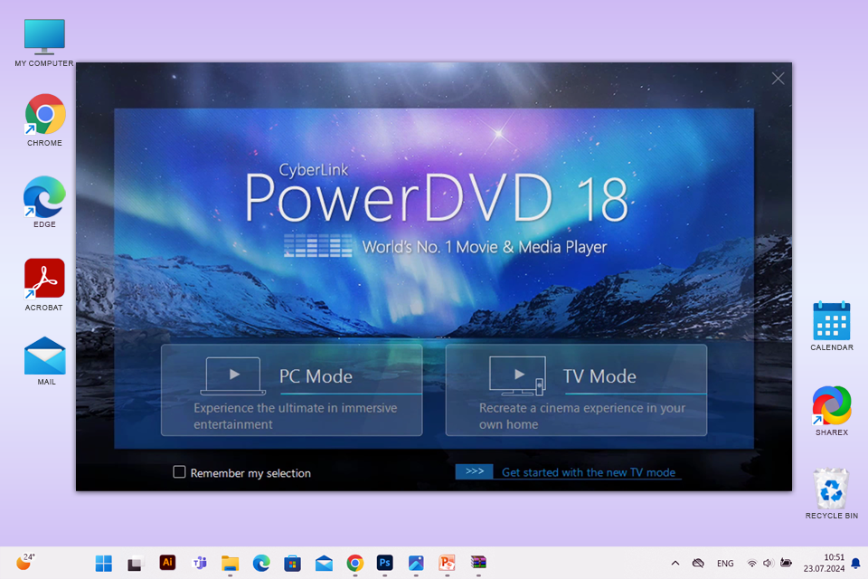Open WinRAR from taskbar
This screenshot has width=868, height=579.
tap(478, 564)
